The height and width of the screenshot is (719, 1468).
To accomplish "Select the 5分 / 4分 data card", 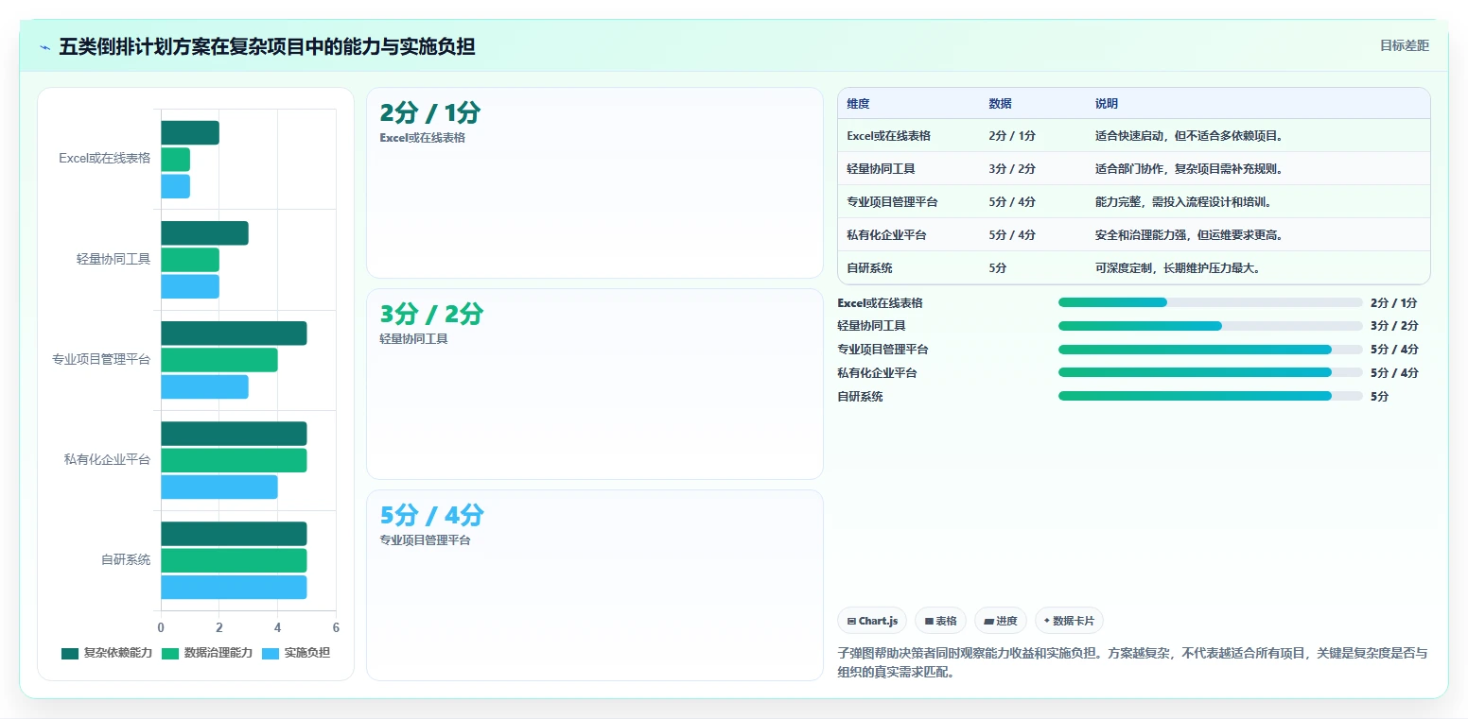I will click(x=595, y=585).
